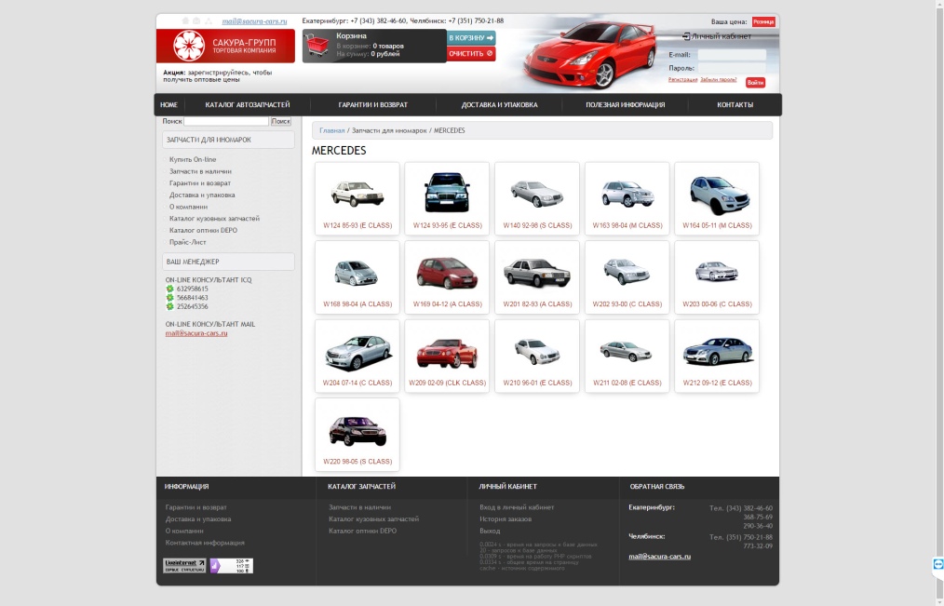Click Главная breadcrumb link
The image size is (944, 606).
(331, 130)
